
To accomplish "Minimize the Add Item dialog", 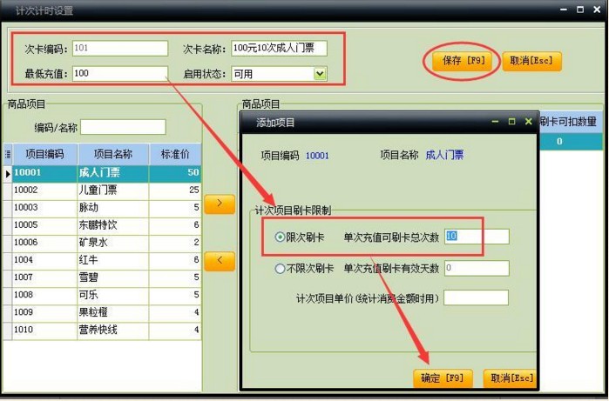I will (495, 122).
